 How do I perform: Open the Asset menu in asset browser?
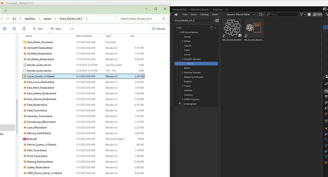(x=214, y=14)
